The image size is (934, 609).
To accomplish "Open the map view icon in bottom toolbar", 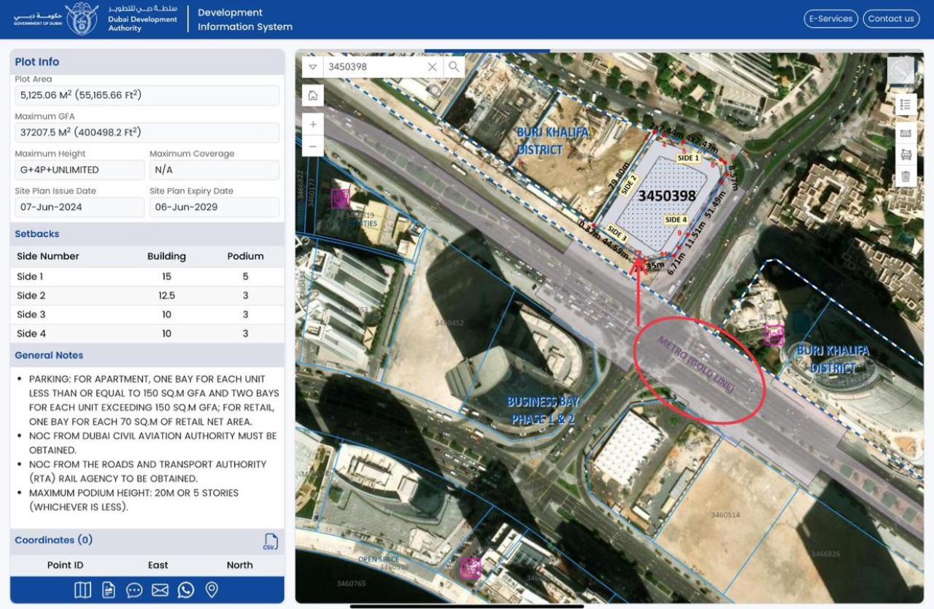I will (83, 590).
